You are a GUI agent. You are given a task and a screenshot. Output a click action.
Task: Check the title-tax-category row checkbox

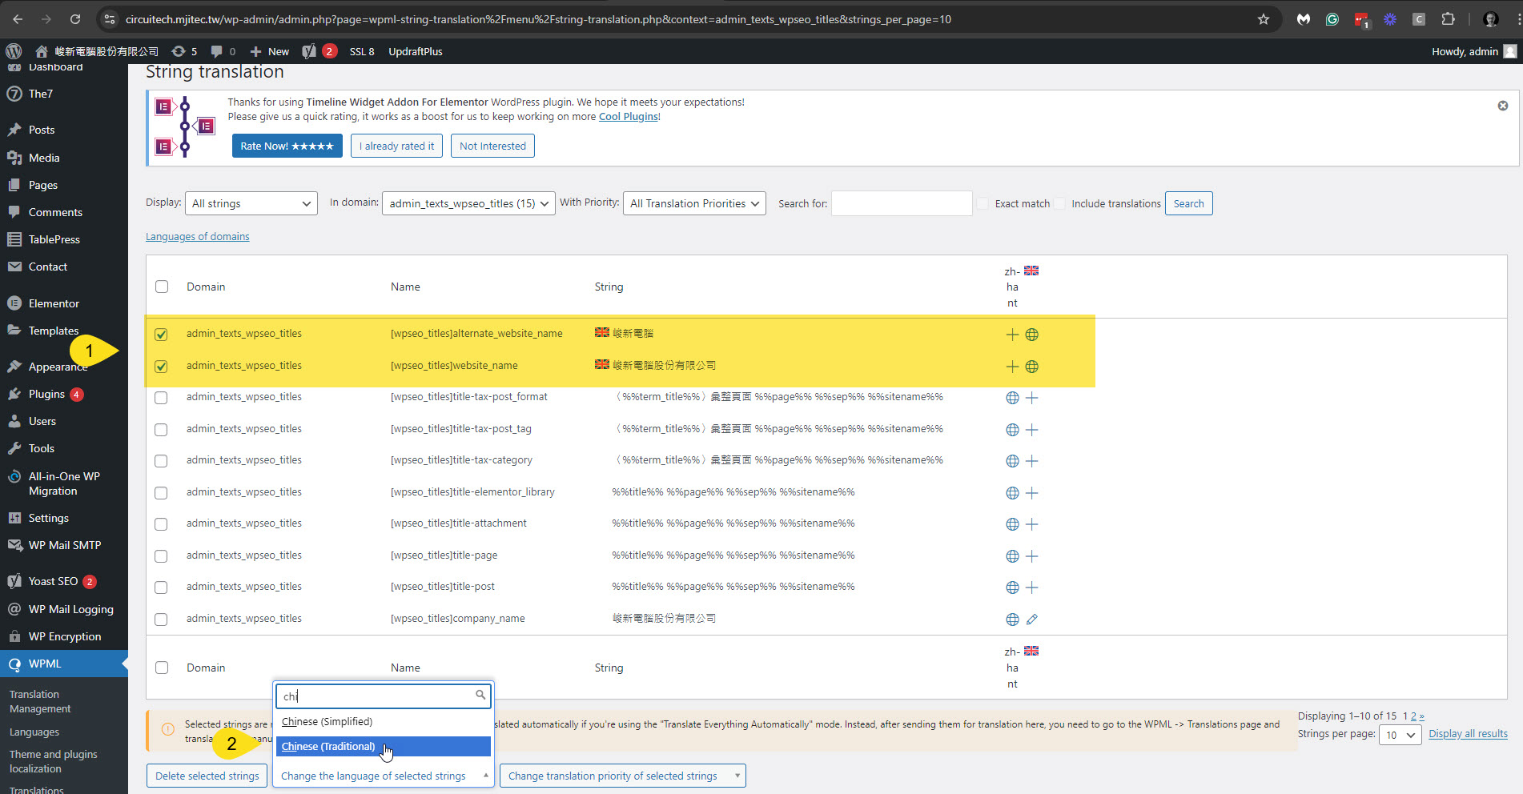click(x=161, y=461)
